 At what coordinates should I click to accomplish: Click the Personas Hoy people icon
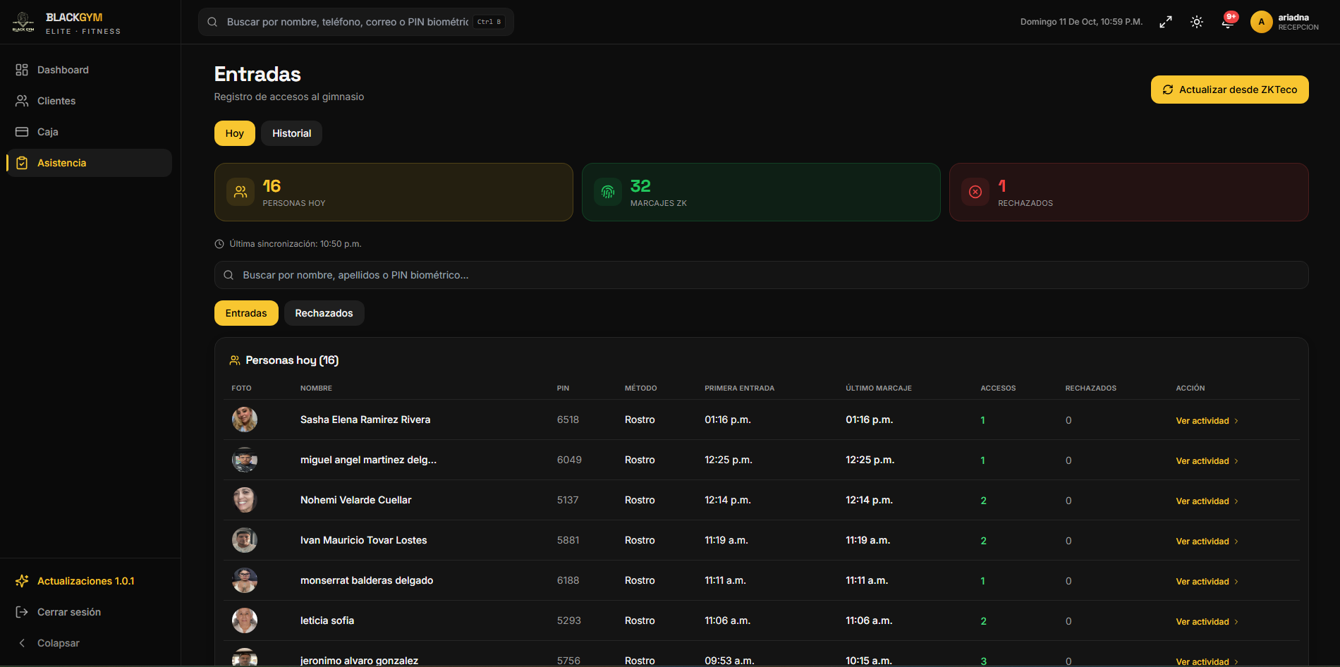pyautogui.click(x=240, y=192)
